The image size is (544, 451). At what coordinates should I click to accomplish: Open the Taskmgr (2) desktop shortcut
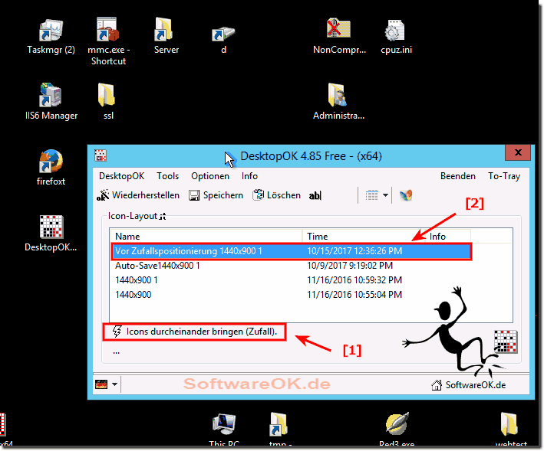pyautogui.click(x=51, y=37)
